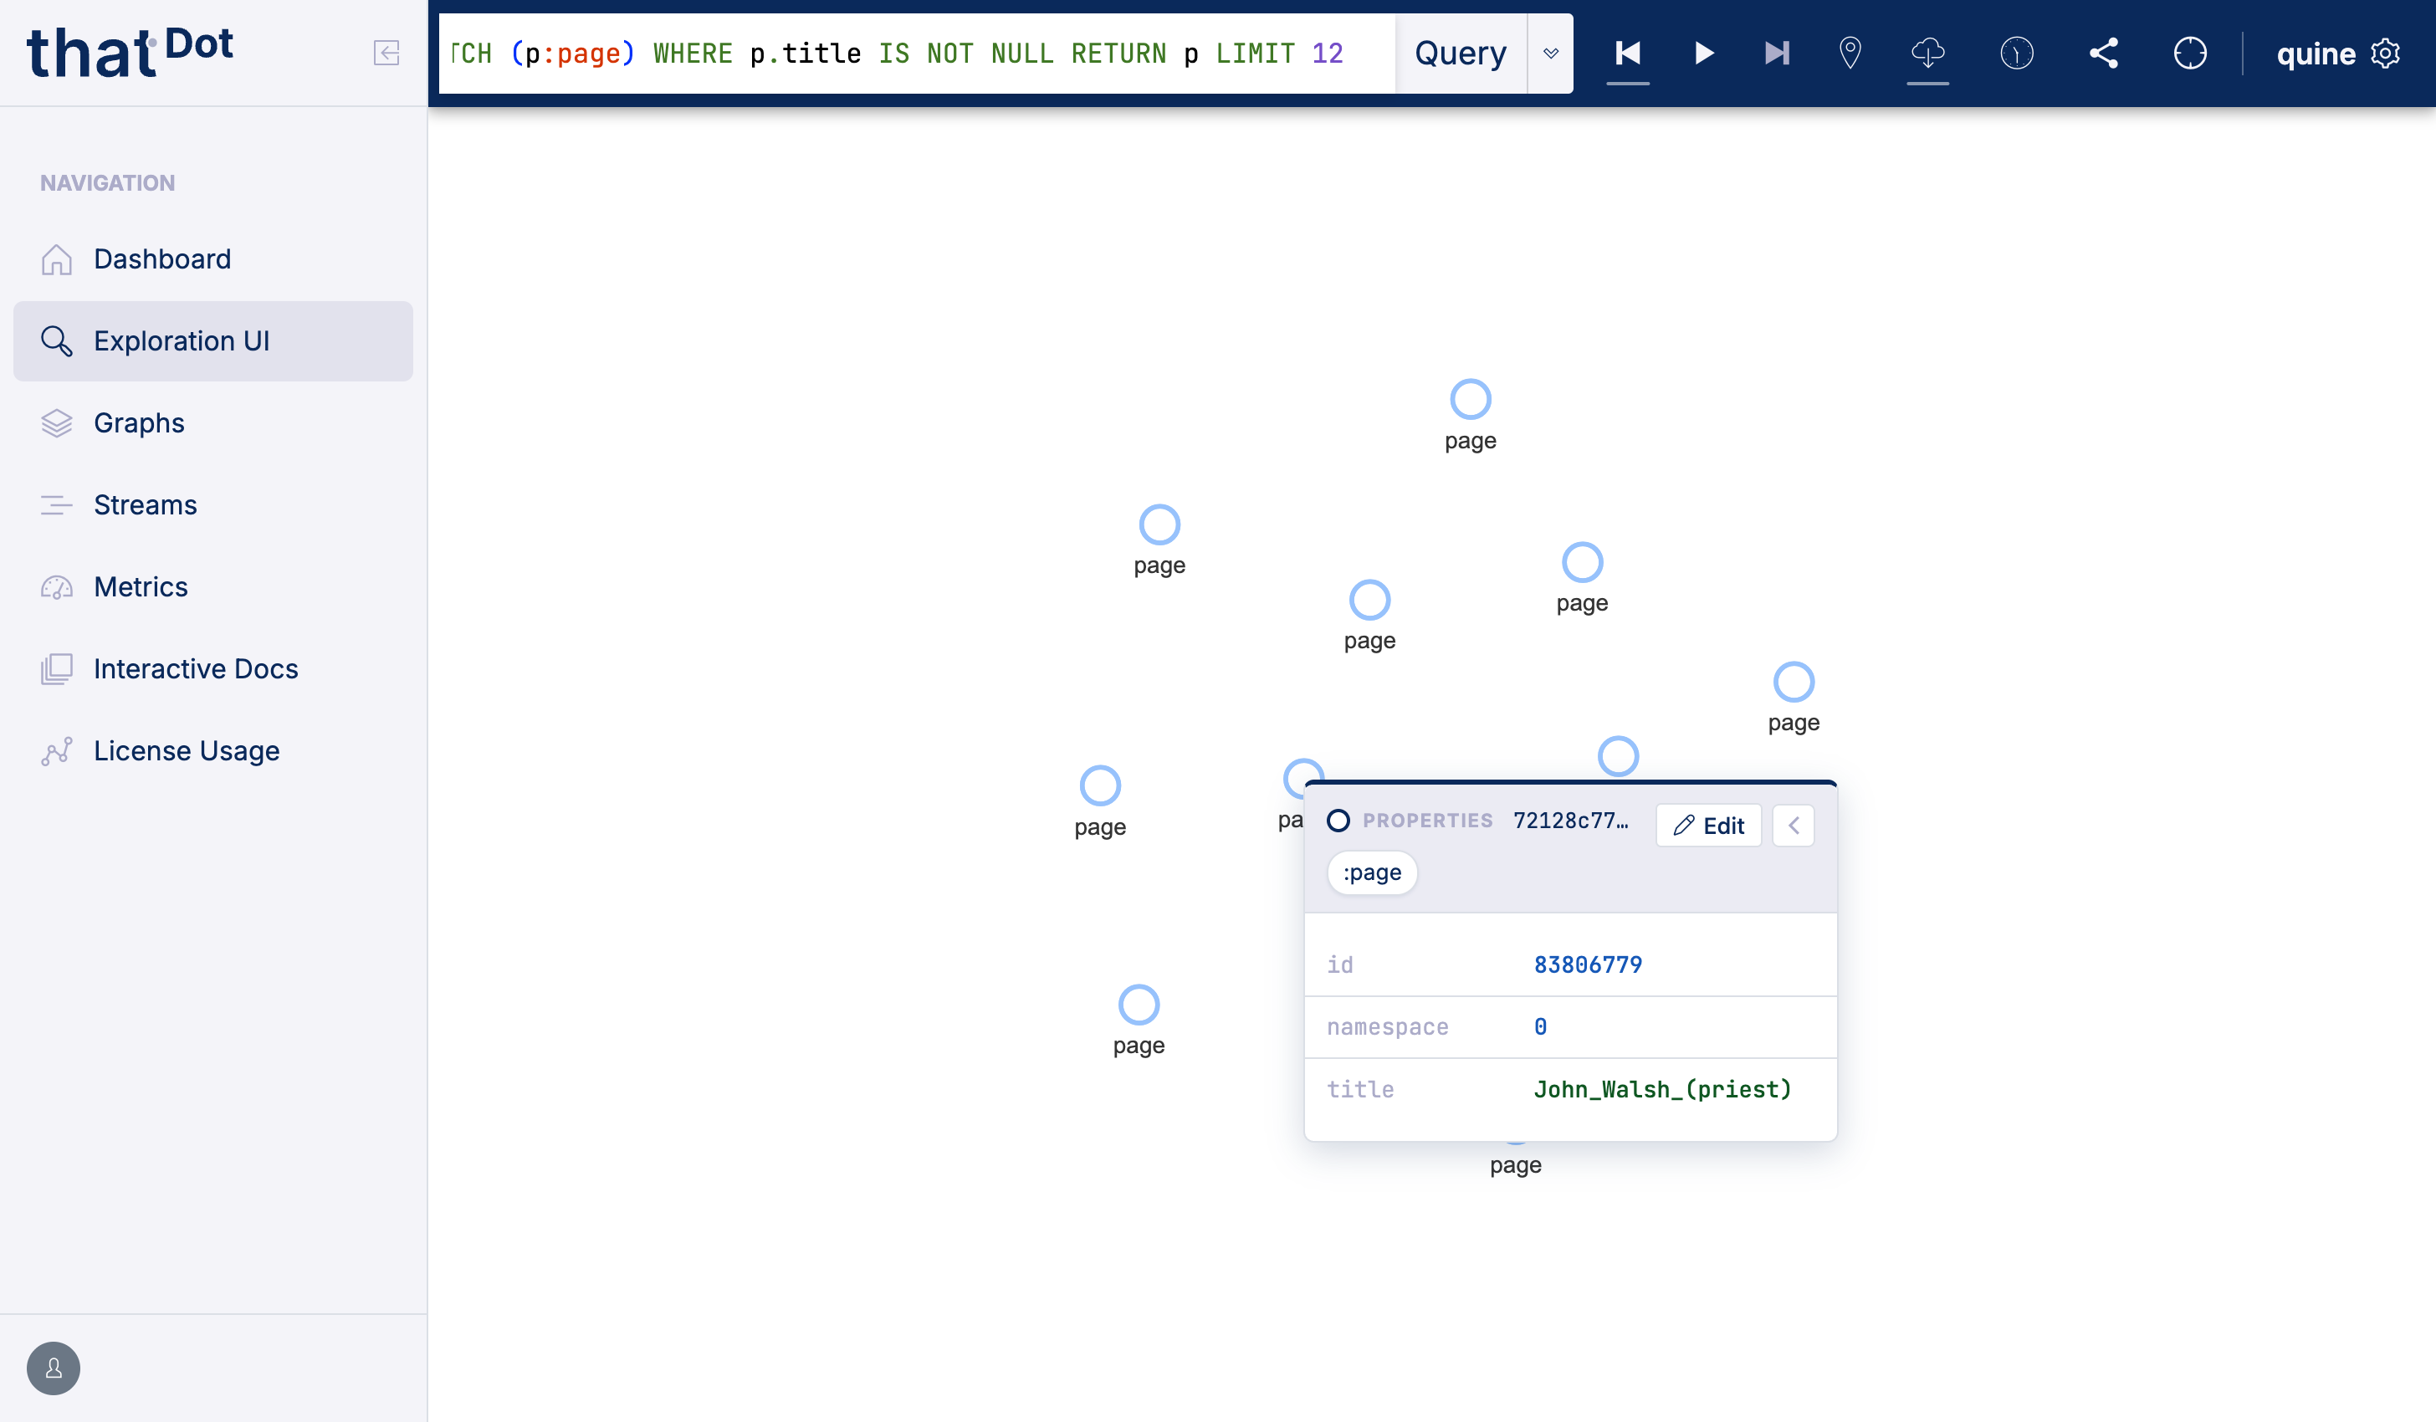Click the License Usage chart icon

[57, 751]
